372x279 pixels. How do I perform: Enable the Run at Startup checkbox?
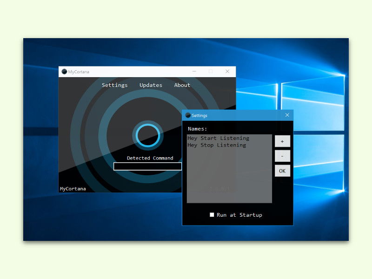(212, 215)
